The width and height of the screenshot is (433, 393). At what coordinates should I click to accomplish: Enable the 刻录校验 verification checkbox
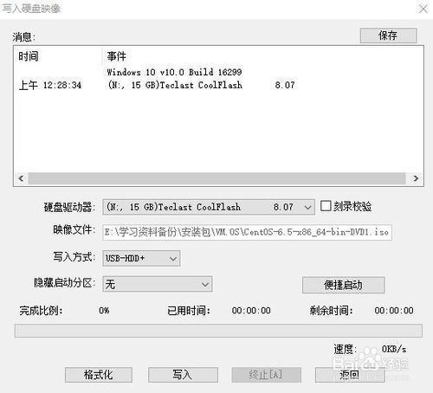(x=326, y=206)
